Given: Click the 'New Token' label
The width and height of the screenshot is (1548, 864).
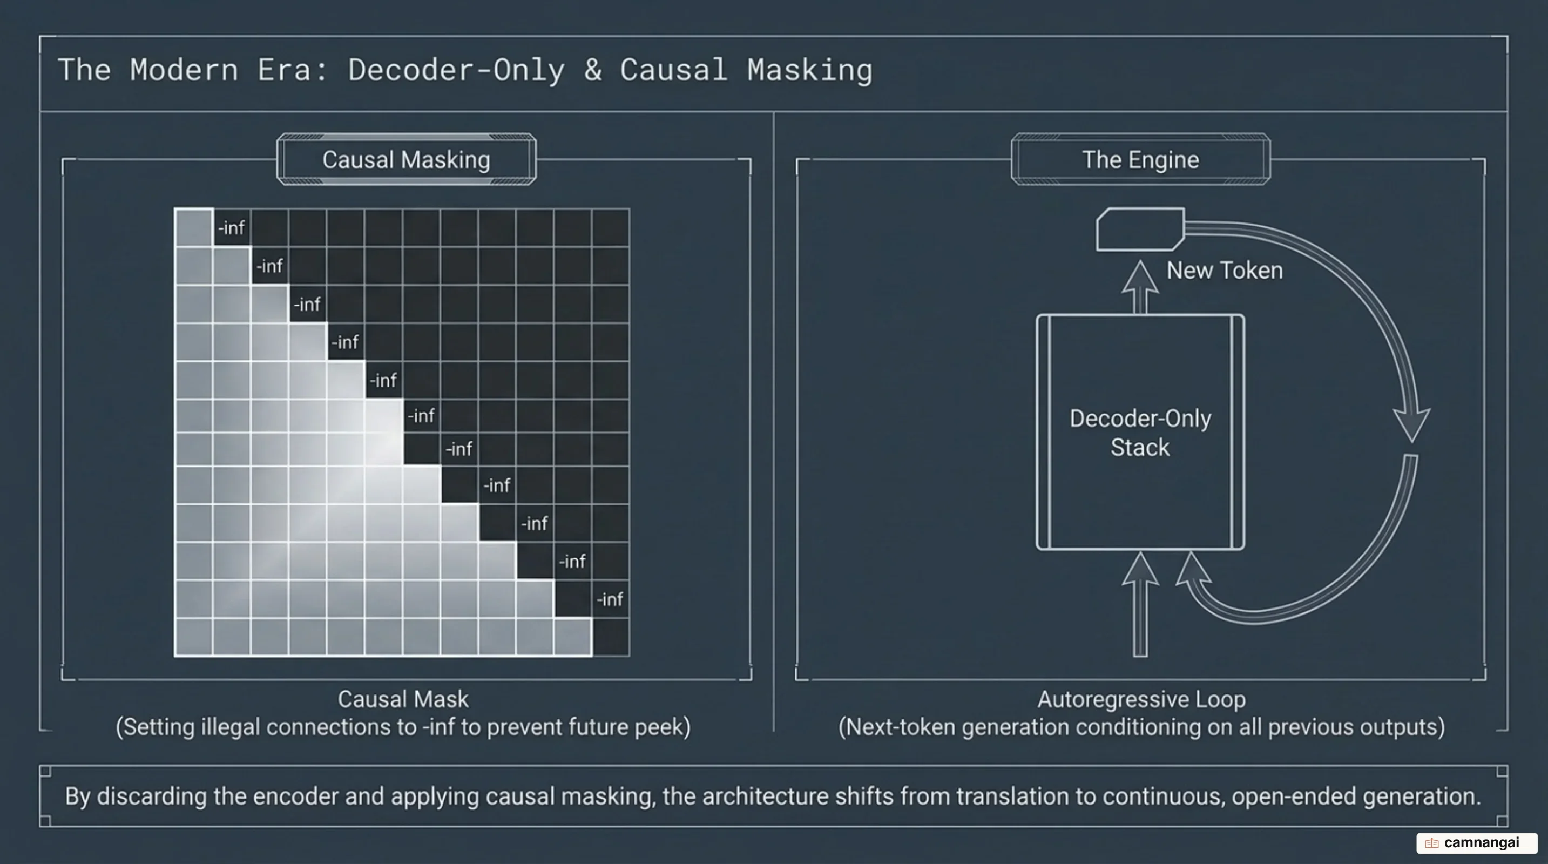Looking at the screenshot, I should coord(1225,271).
